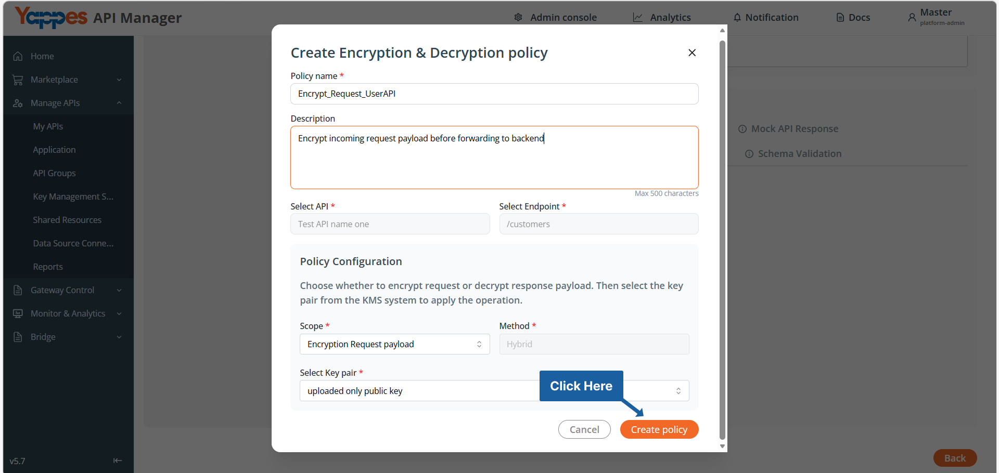Click the Policy name input field
The height and width of the screenshot is (473, 999).
click(x=494, y=94)
